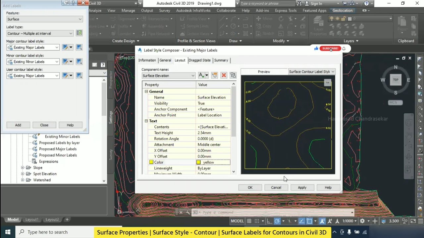Toggle object snap tracking in status bar
The width and height of the screenshot is (424, 238).
click(x=301, y=221)
